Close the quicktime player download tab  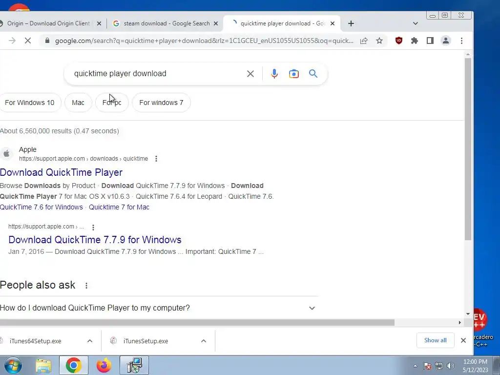[332, 23]
